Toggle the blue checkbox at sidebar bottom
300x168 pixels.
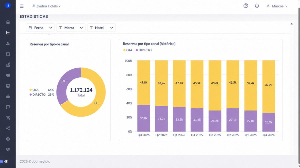[1, 161]
